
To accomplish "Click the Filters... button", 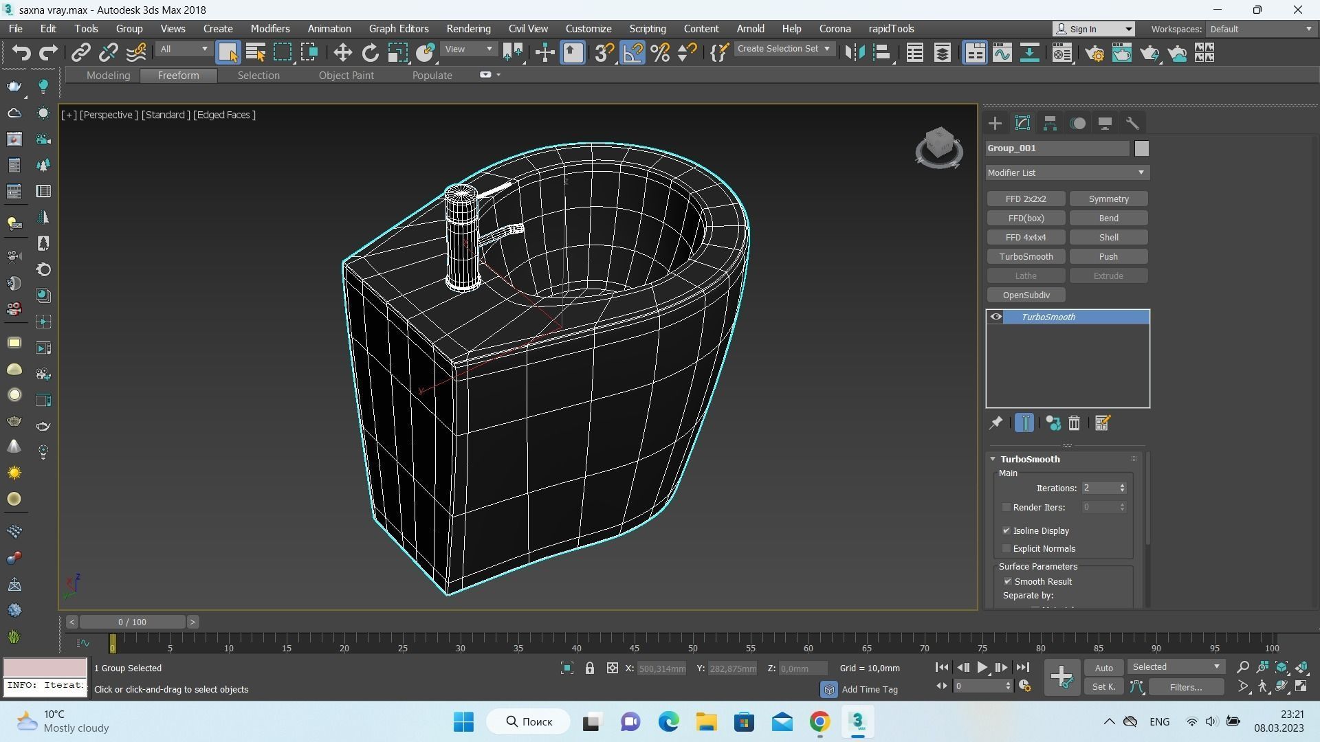I will tap(1186, 686).
